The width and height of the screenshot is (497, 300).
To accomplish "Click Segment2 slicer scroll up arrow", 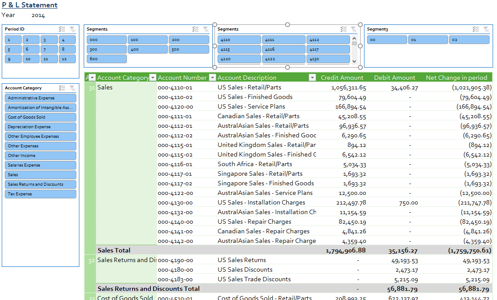I will click(354, 38).
